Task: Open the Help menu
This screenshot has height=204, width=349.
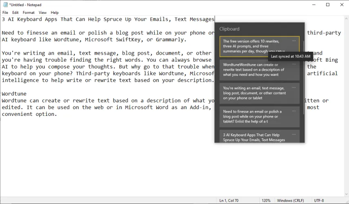Action: point(55,13)
